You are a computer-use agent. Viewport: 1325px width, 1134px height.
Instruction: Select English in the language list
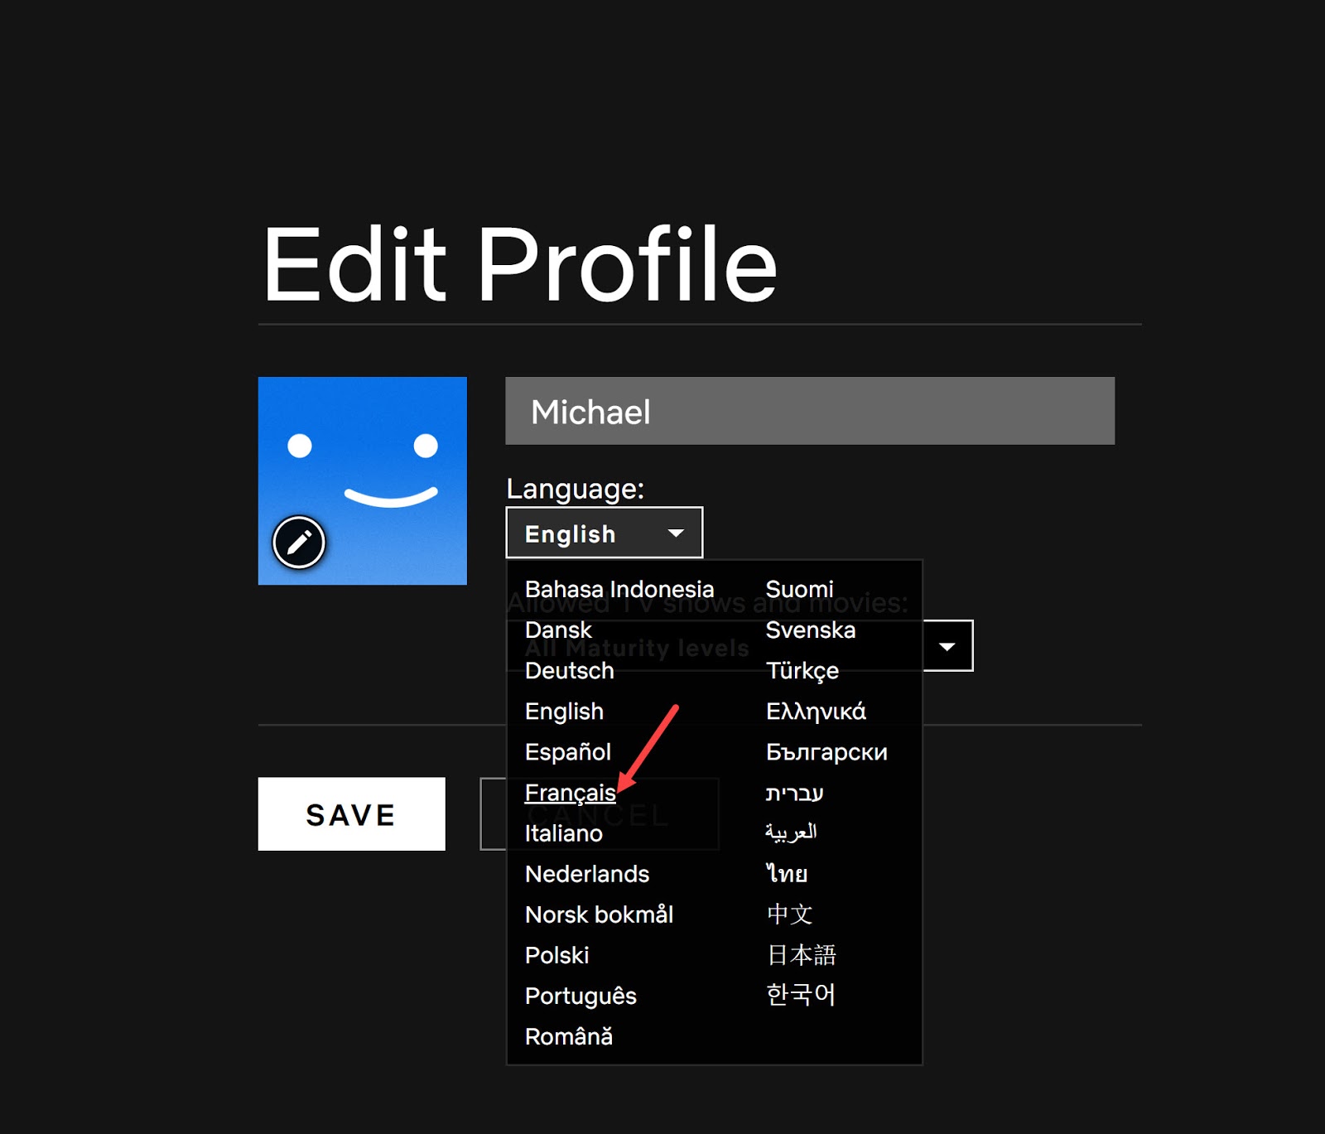tap(564, 711)
